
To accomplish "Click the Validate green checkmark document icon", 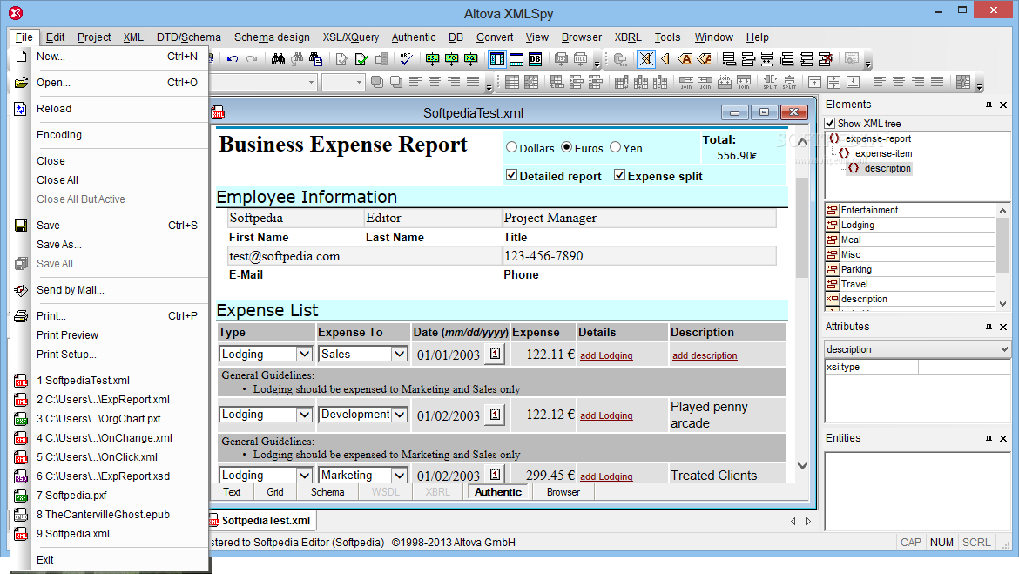I will tap(362, 59).
